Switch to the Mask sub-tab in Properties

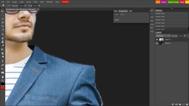pyautogui.click(x=122, y=14)
